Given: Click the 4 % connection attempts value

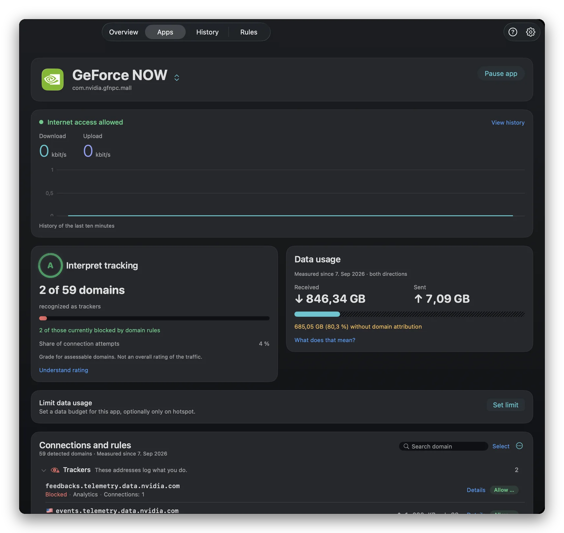Looking at the screenshot, I should 264,344.
